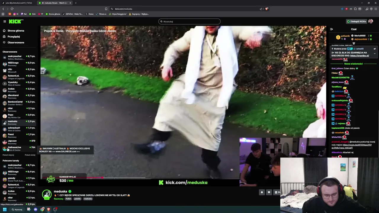Click pefsonik top gifter entry
Viewport: 379px width, 213px height.
click(343, 37)
